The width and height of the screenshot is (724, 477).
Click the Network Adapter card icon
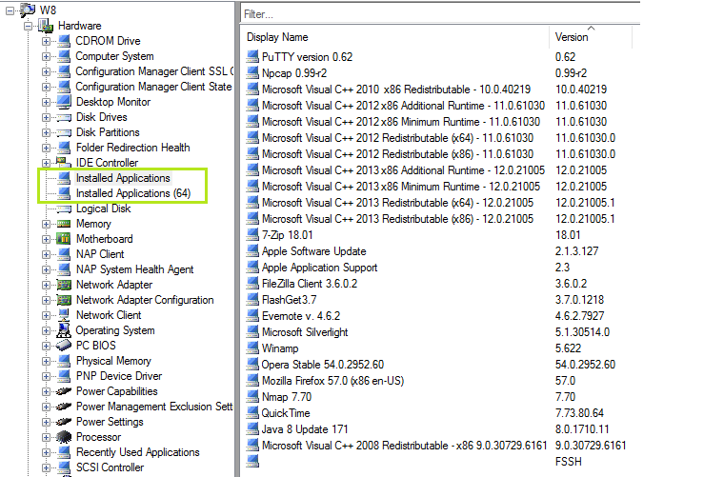pos(64,285)
